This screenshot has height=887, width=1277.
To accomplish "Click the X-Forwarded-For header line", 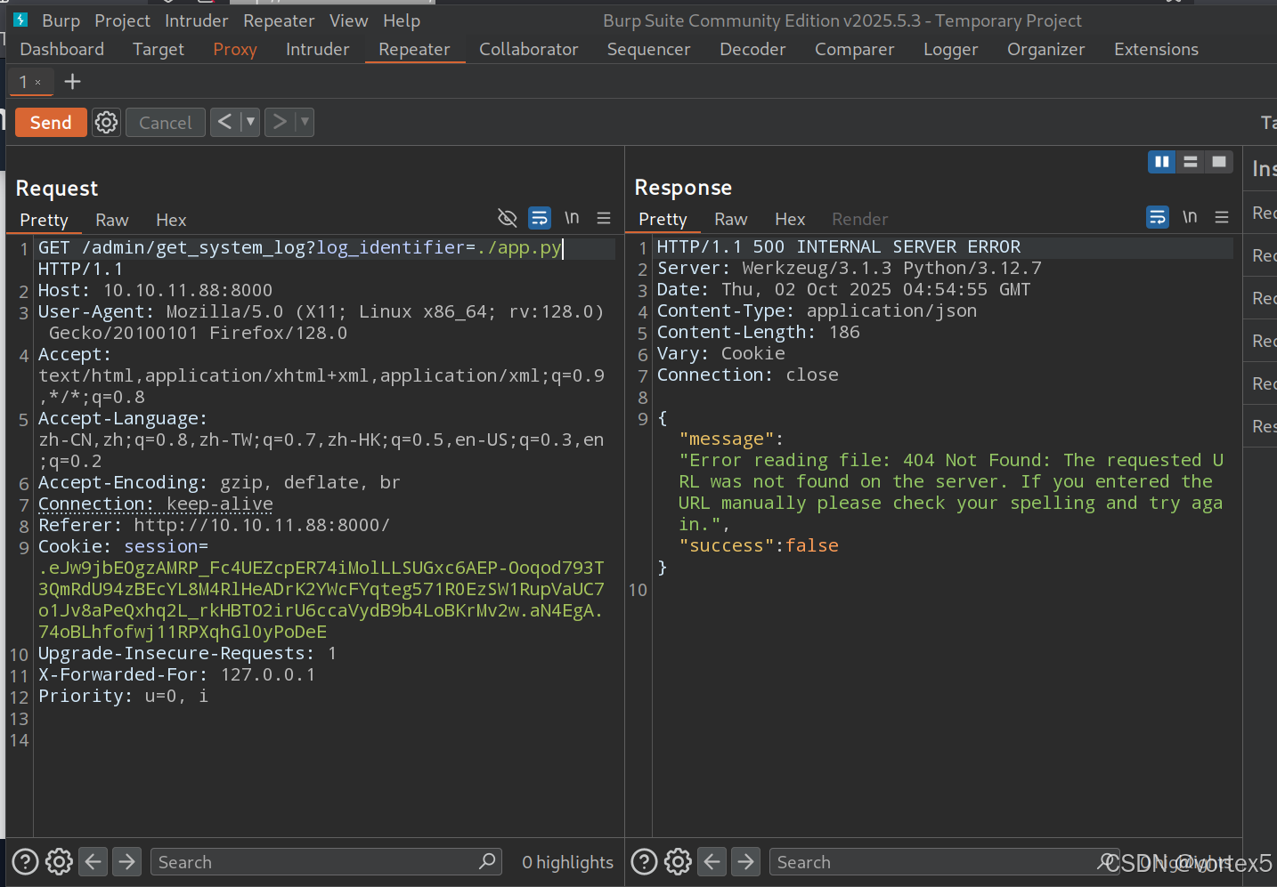I will [x=176, y=674].
